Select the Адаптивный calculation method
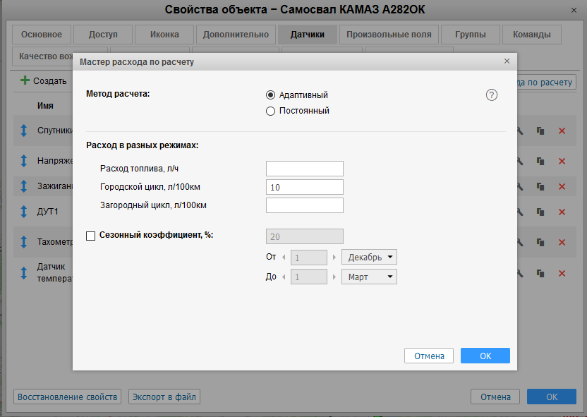 pos(270,95)
